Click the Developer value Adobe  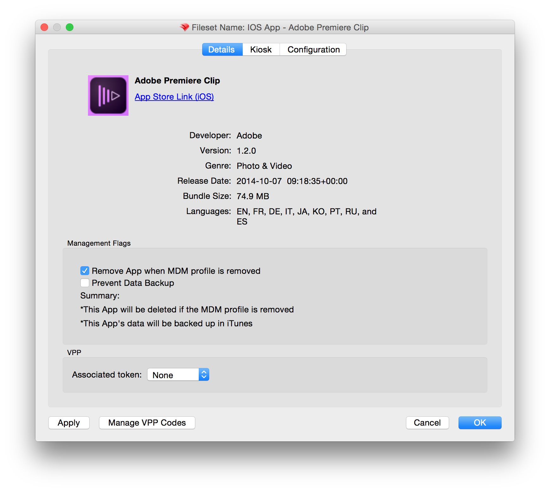point(249,136)
